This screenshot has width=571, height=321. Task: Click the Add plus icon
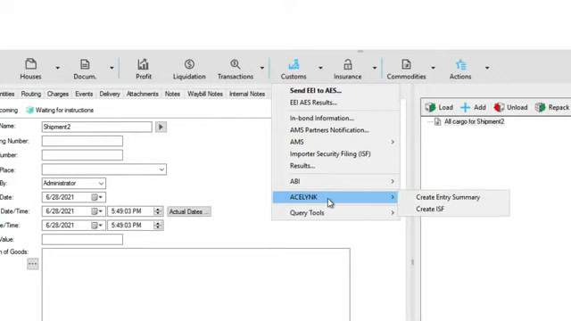[x=465, y=107]
